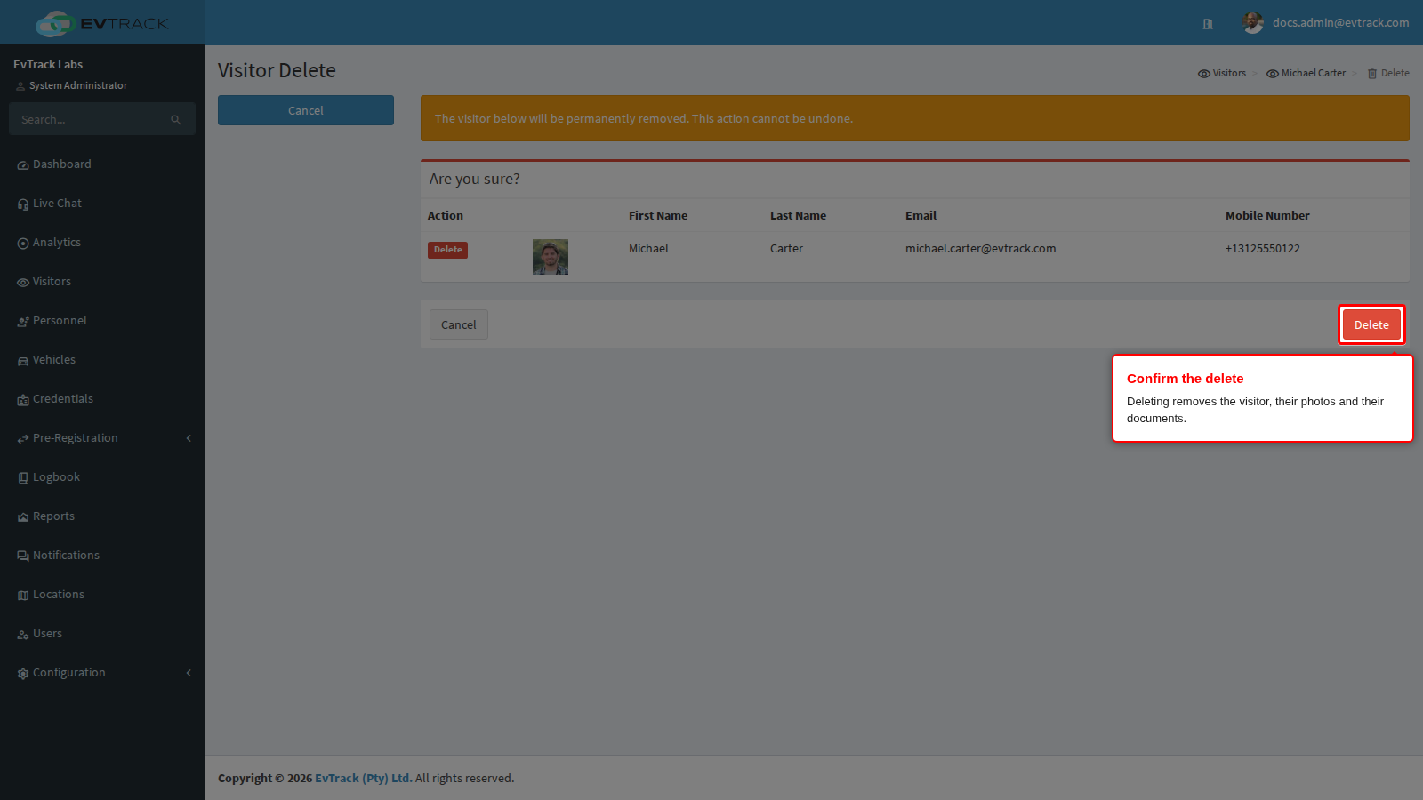Click the user avatar in top bar
1423x800 pixels.
1253,23
